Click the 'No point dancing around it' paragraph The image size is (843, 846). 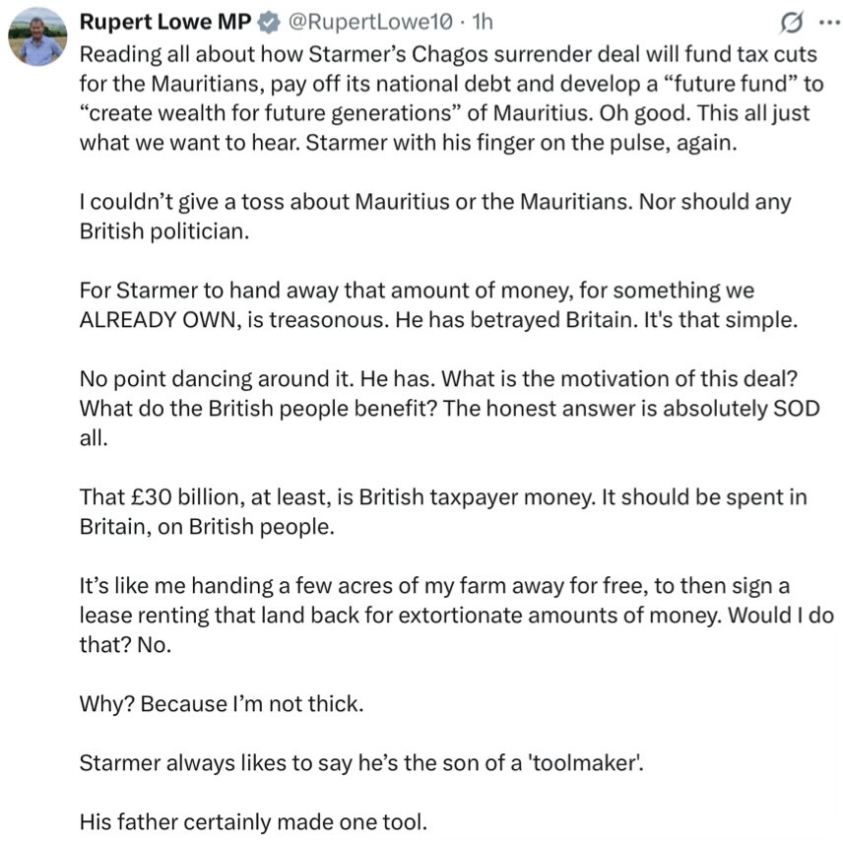pos(449,409)
